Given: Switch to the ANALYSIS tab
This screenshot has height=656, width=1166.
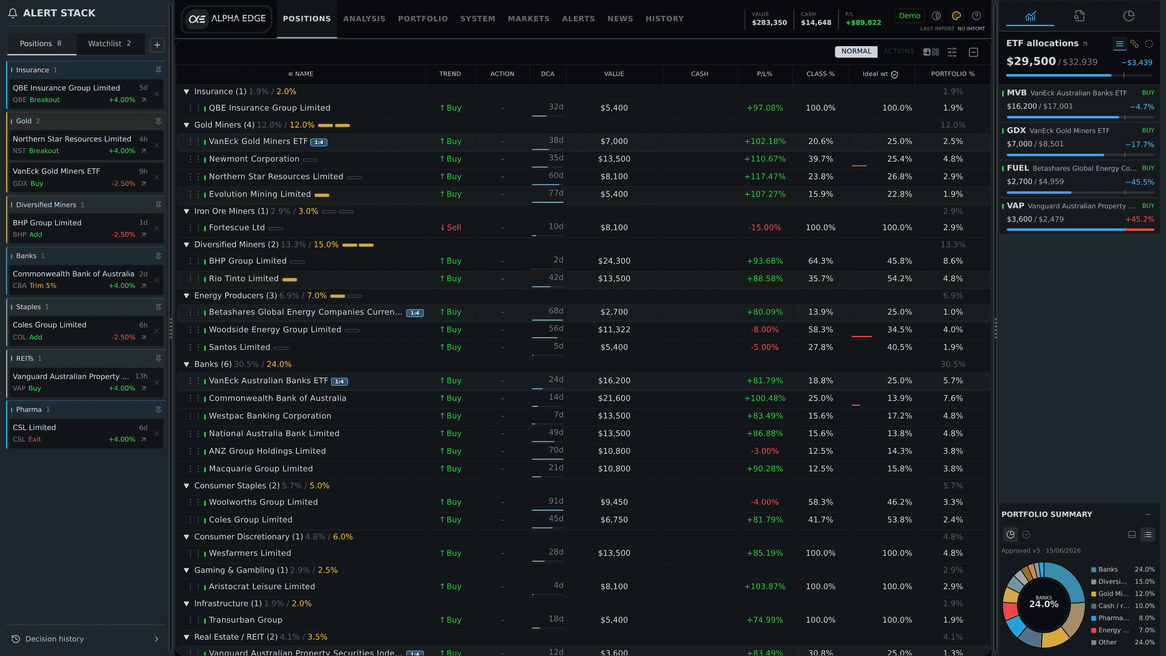Looking at the screenshot, I should pos(364,19).
